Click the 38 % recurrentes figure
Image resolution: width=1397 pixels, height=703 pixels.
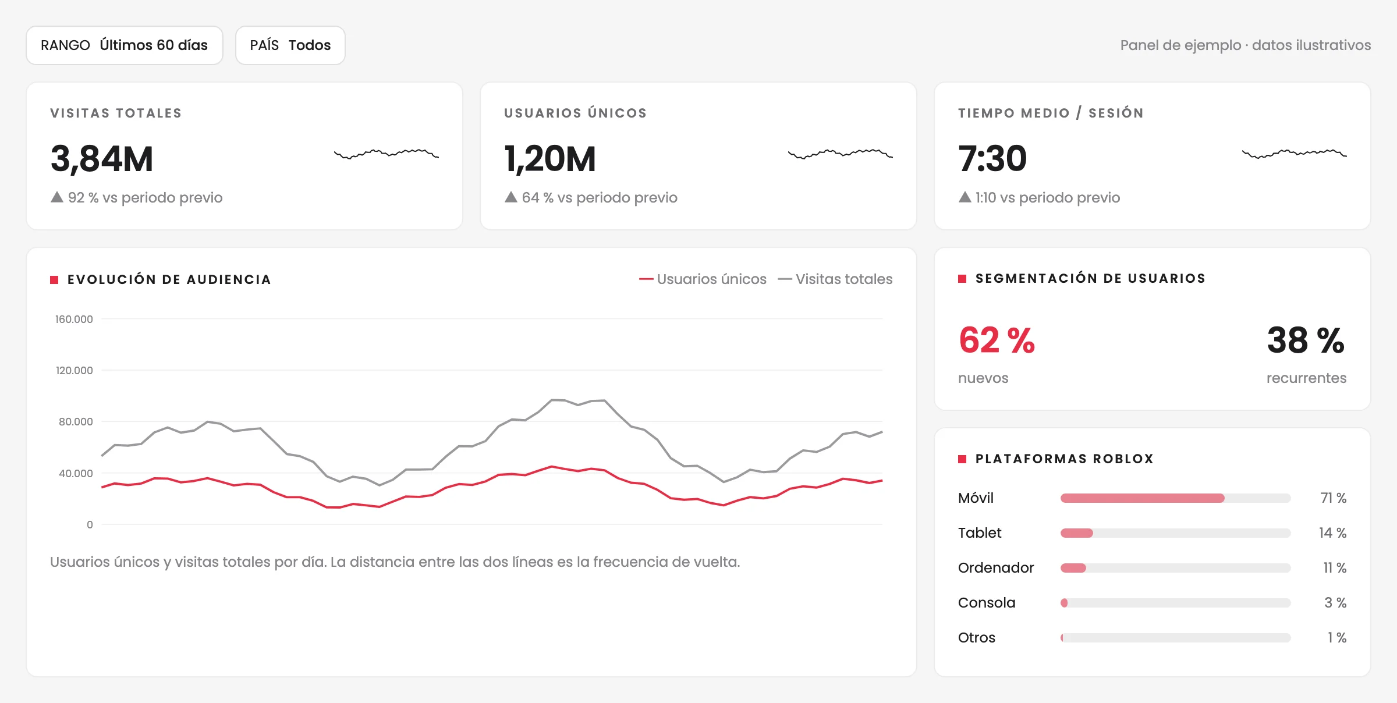click(1306, 340)
